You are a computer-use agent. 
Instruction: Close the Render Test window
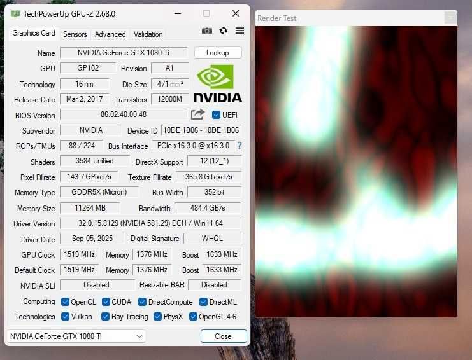(x=450, y=18)
